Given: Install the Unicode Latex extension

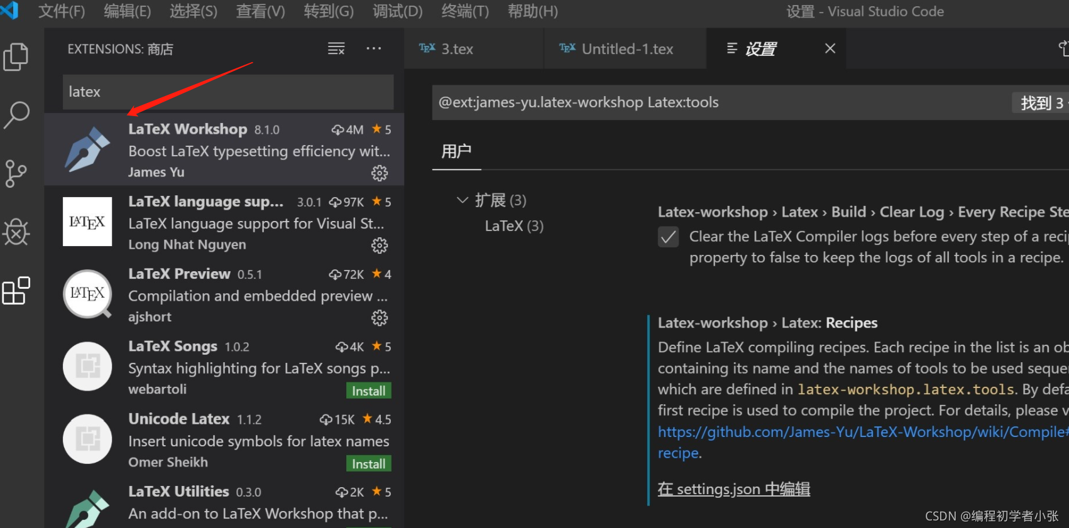Looking at the screenshot, I should pyautogui.click(x=368, y=463).
